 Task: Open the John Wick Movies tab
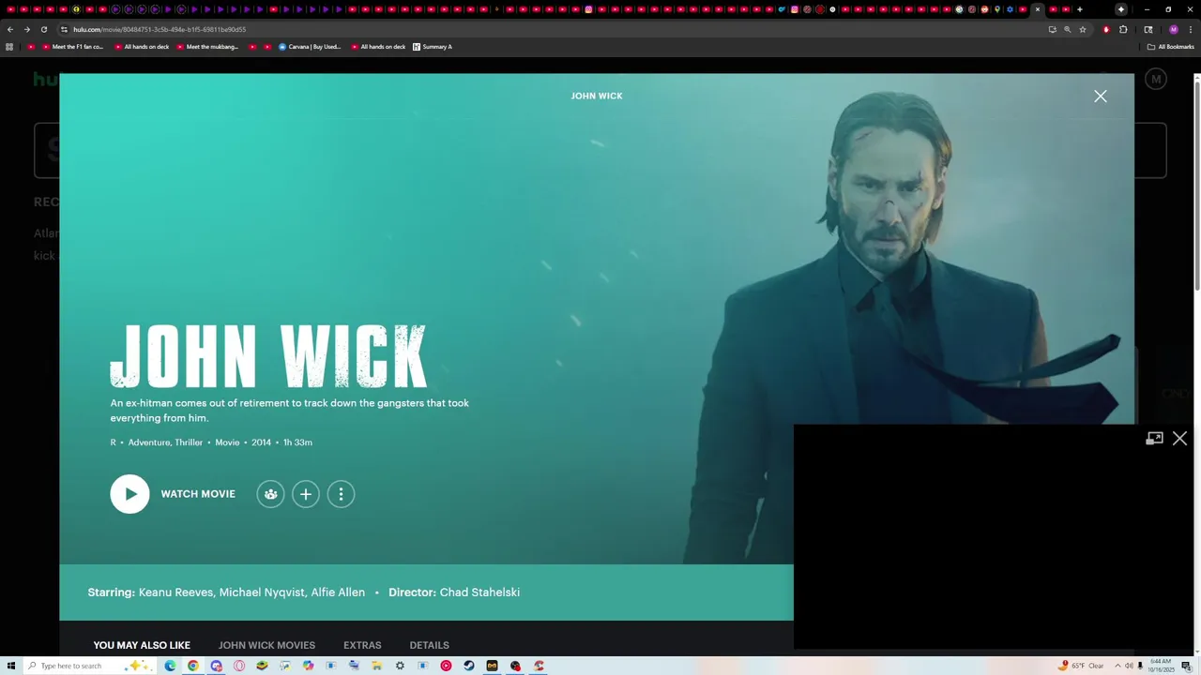pyautogui.click(x=266, y=645)
